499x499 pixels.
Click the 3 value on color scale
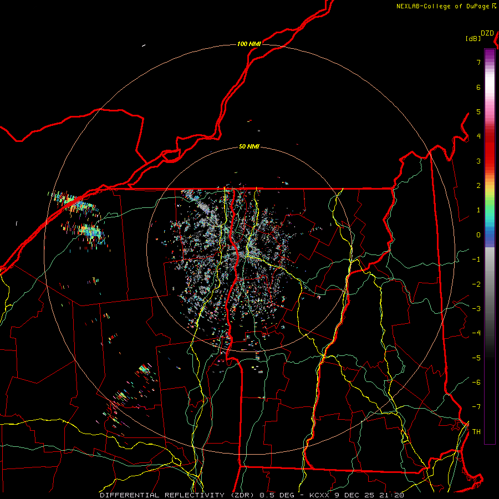pyautogui.click(x=478, y=161)
